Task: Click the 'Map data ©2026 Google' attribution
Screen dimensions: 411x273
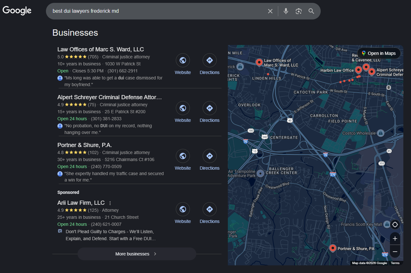Action: (370, 263)
